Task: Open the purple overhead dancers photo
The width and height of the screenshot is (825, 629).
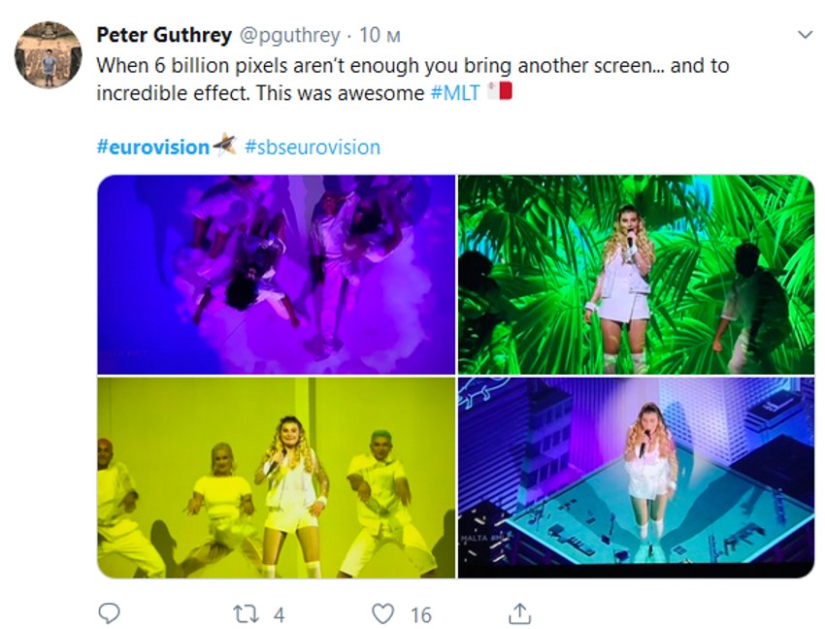Action: click(x=276, y=274)
